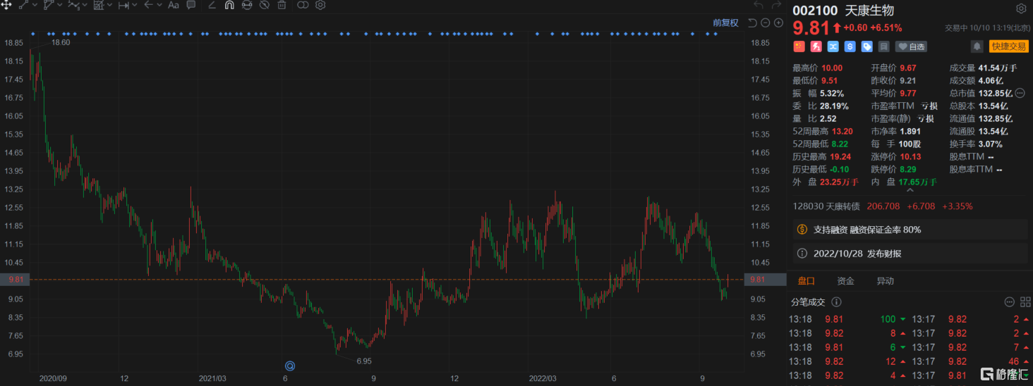Expand the arrow tool dropdown
The height and width of the screenshot is (386, 1033).
point(159,5)
